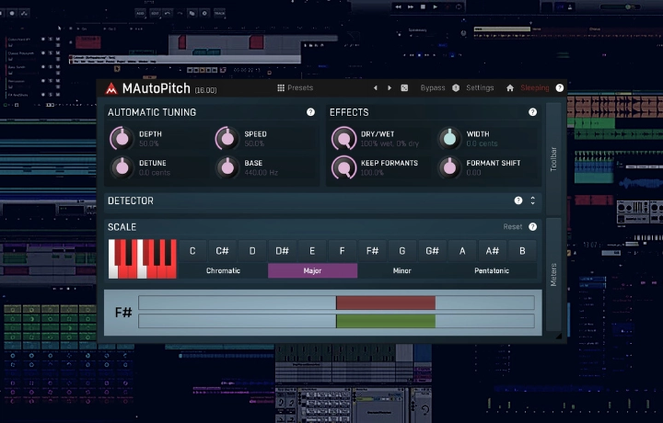Toggle note G# in scale
Screen dimensions: 663x423
point(432,251)
